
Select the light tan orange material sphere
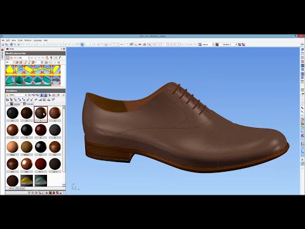pyautogui.click(x=13, y=147)
